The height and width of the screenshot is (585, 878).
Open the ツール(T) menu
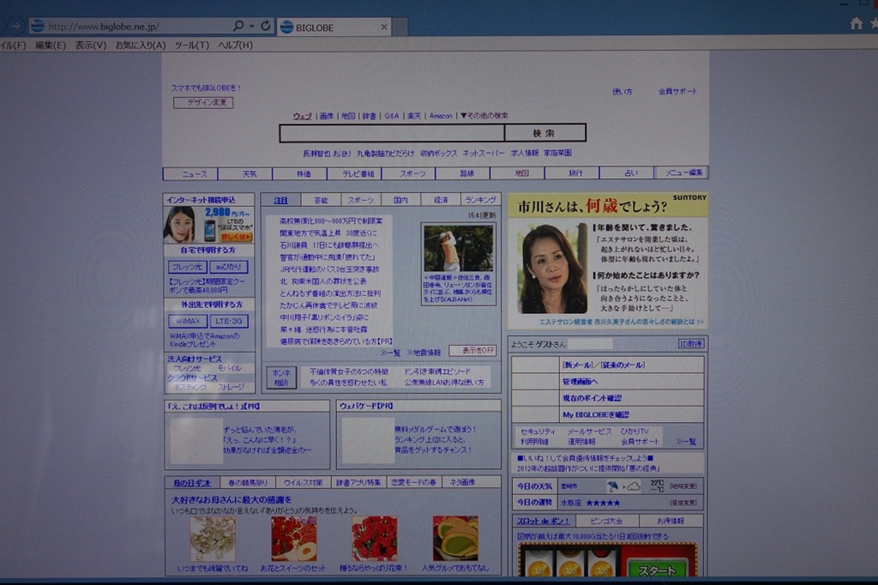point(191,45)
